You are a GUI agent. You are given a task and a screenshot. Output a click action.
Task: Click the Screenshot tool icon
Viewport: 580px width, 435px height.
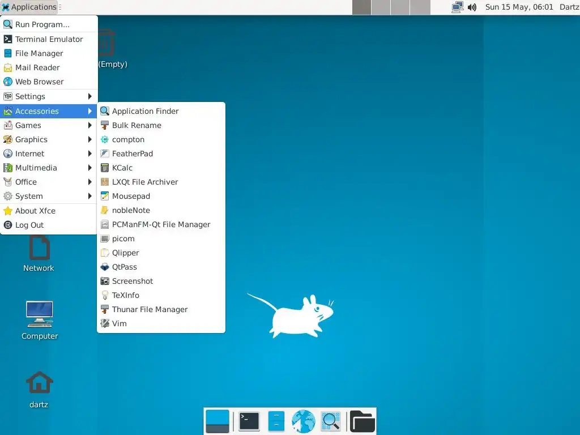105,281
